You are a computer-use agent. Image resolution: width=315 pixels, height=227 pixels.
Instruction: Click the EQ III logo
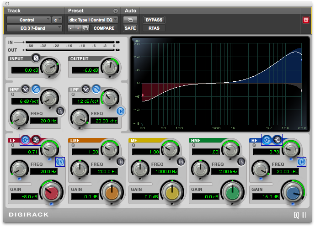[300, 215]
